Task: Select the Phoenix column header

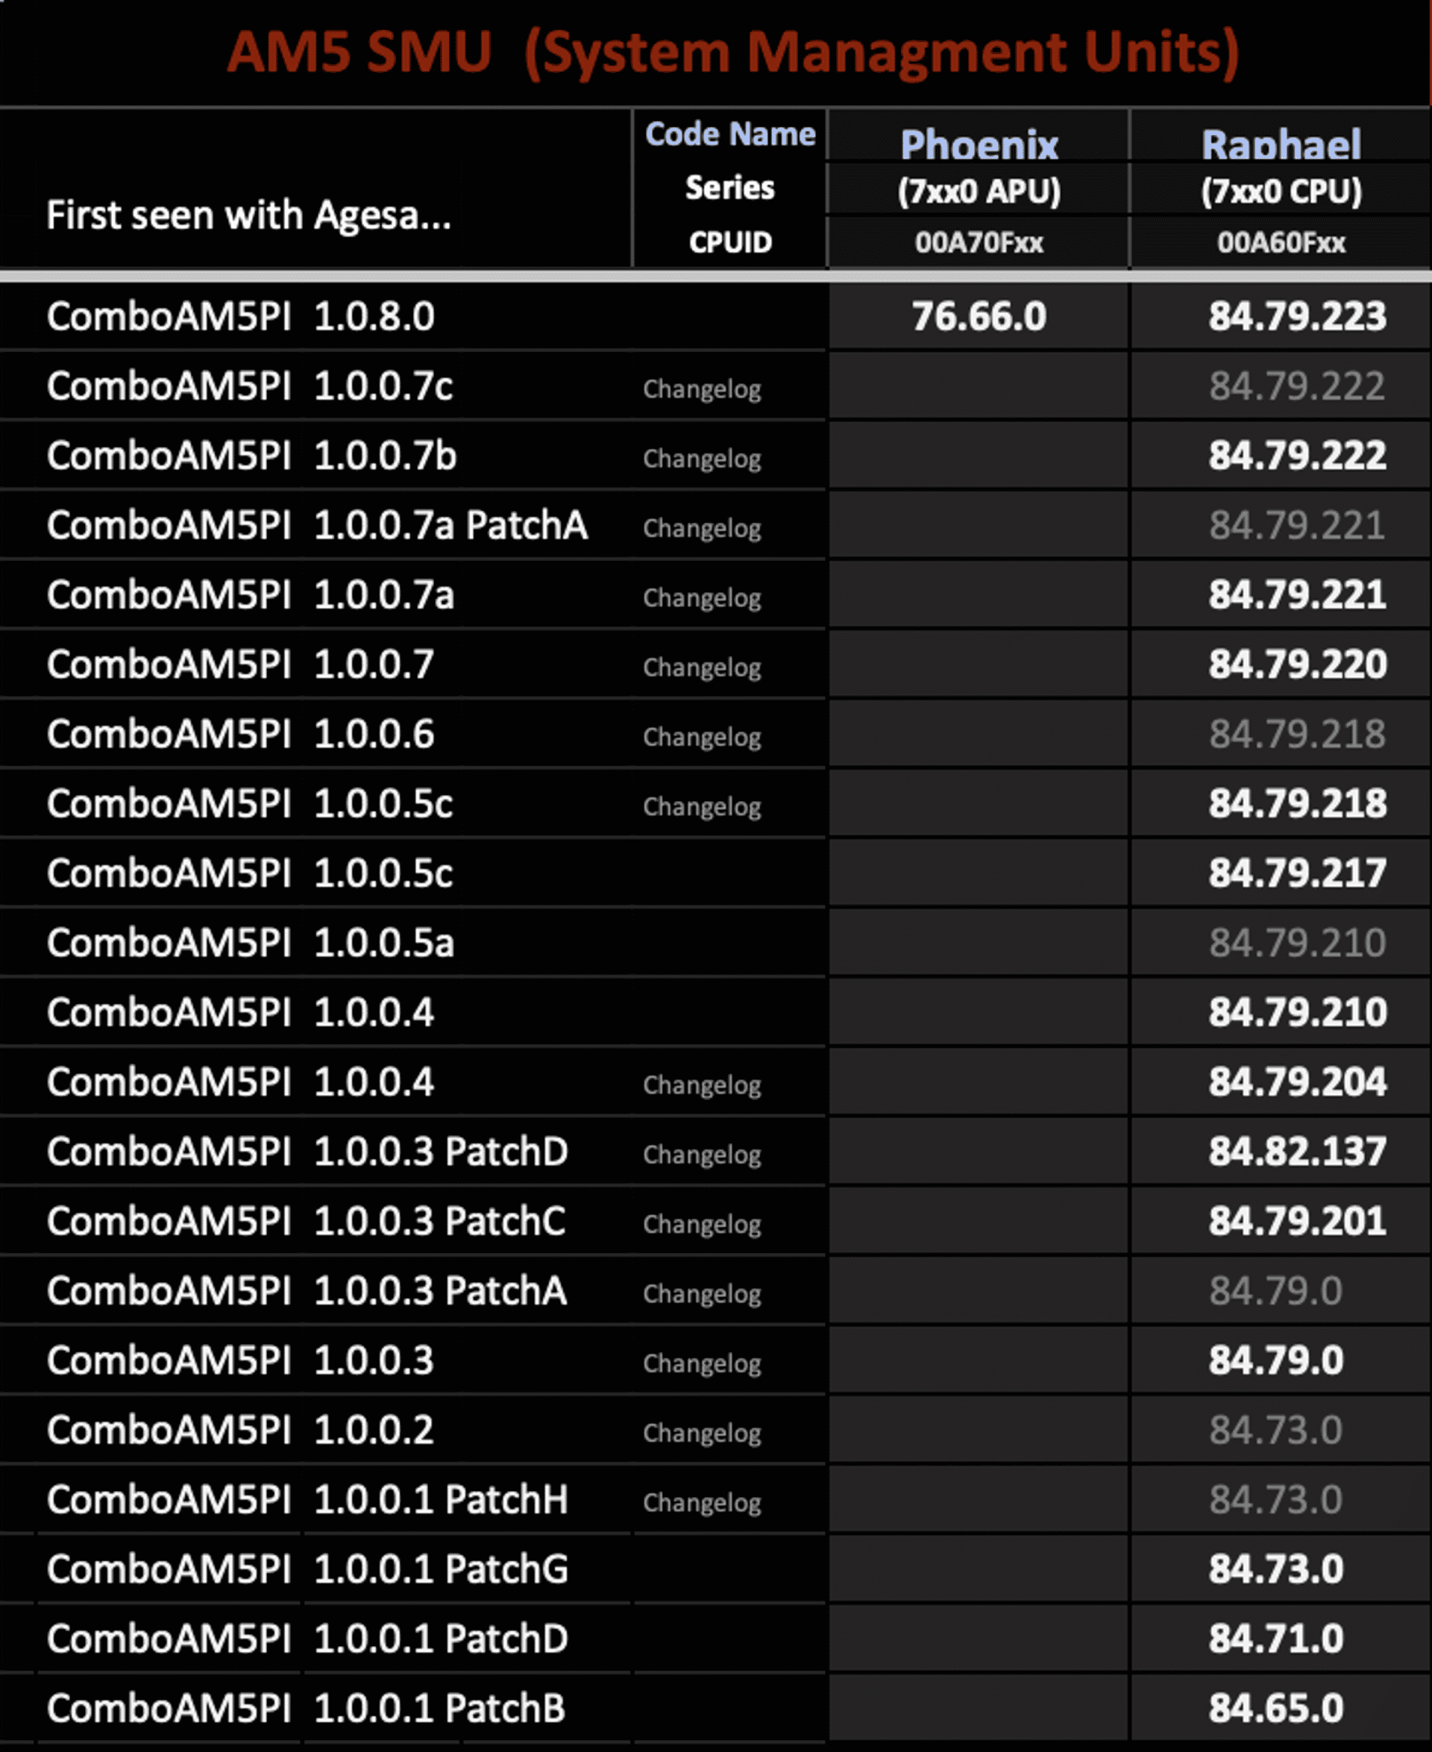Action: point(979,145)
